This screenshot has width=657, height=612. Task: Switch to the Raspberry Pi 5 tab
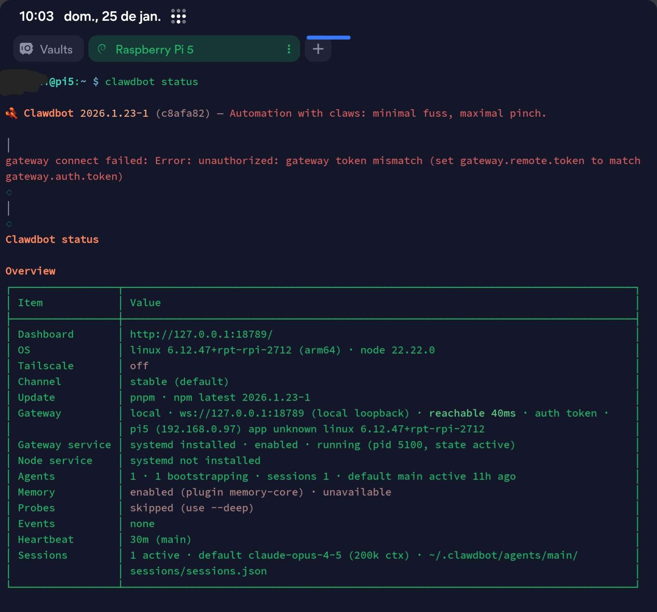(x=194, y=49)
